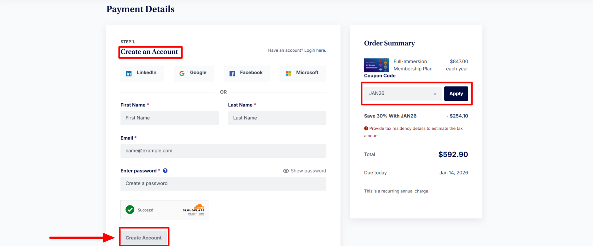Click the Payment Details heading
Viewport: 593px width, 246px height.
pyautogui.click(x=140, y=9)
